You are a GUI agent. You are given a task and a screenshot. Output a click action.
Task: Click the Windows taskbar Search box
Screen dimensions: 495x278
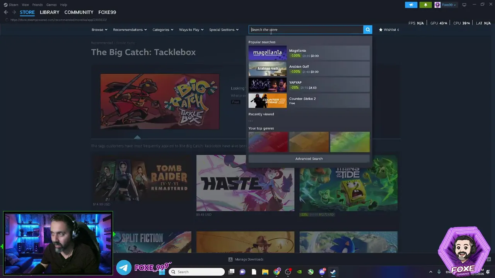196,272
